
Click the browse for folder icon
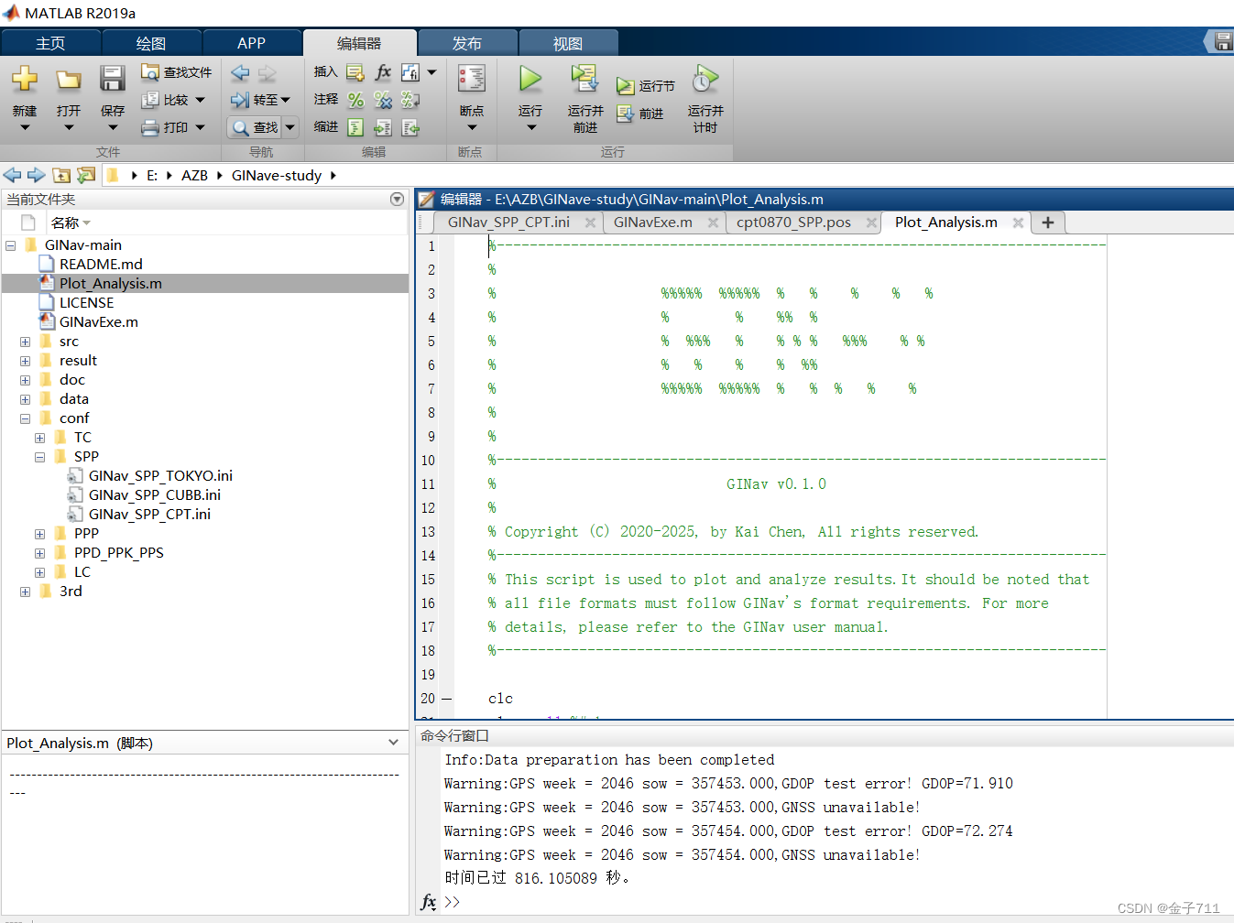tap(86, 175)
